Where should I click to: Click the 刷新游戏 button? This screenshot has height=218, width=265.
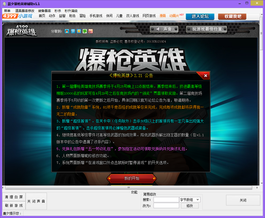tap(14, 205)
